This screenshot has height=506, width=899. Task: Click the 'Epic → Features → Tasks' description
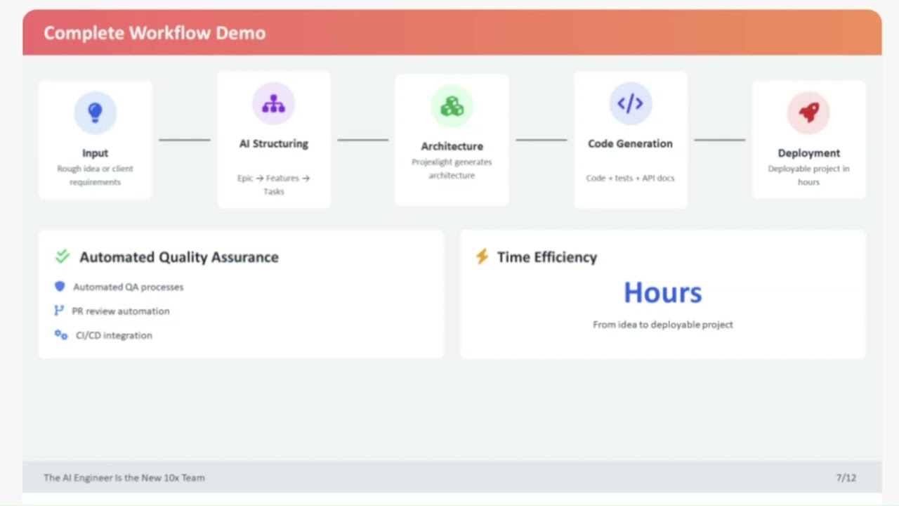(x=273, y=184)
